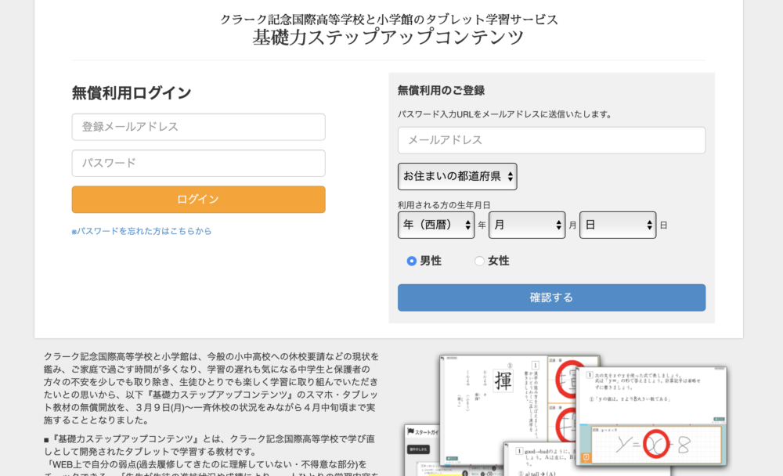
Task: Click the orange ログイン button
Action: pos(198,200)
